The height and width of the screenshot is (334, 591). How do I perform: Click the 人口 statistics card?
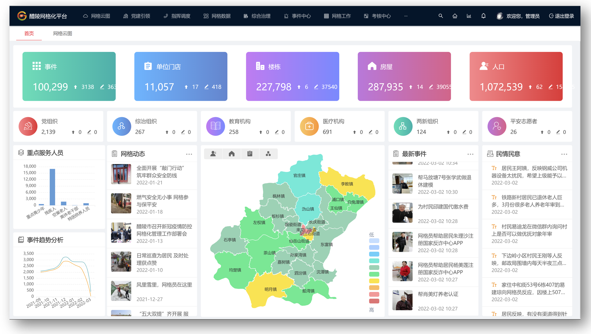pos(516,76)
